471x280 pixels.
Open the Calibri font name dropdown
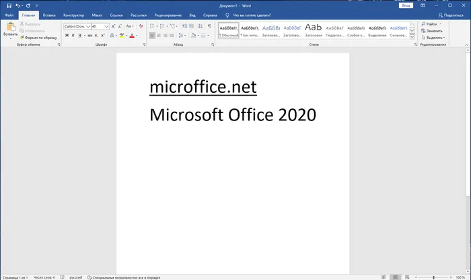[88, 26]
